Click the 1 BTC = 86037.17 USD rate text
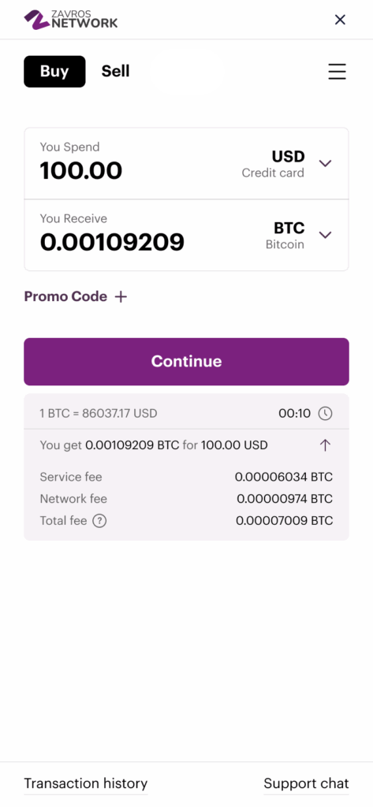 point(99,413)
